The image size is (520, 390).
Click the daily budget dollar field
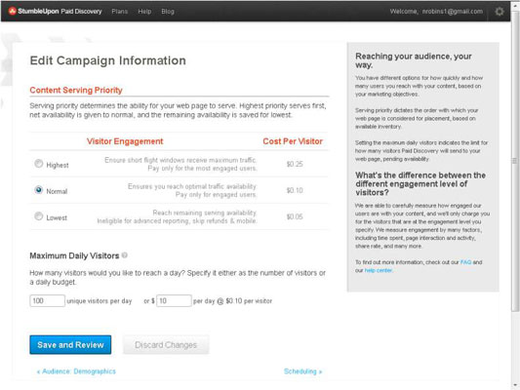coord(174,301)
